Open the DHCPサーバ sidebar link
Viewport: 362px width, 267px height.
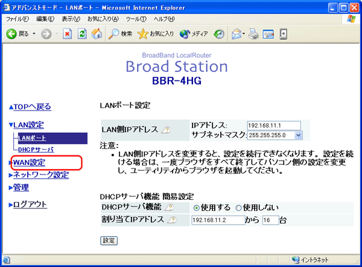coord(36,150)
